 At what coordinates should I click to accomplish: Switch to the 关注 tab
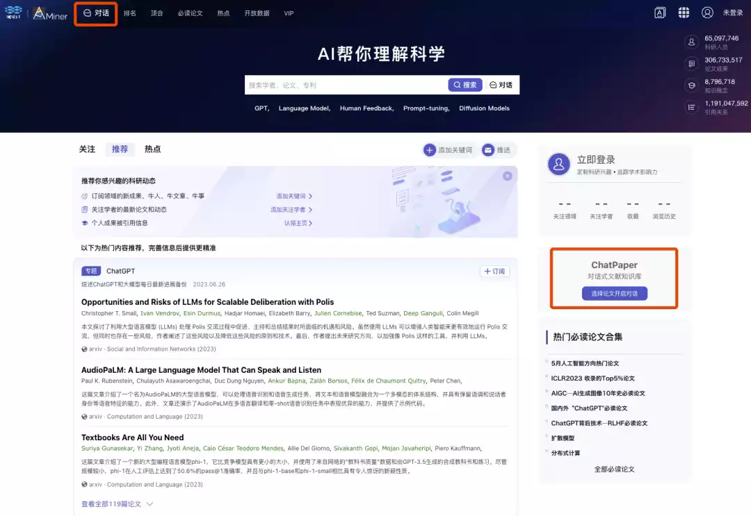pos(87,149)
